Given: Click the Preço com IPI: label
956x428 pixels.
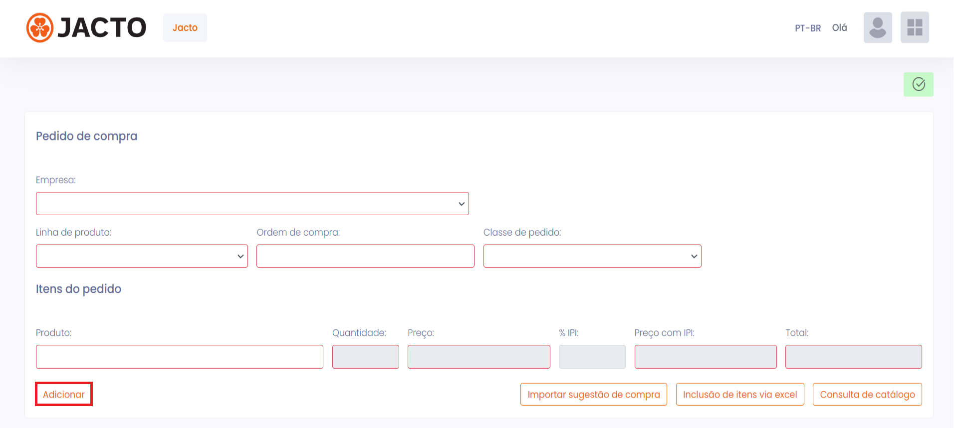Looking at the screenshot, I should (665, 333).
